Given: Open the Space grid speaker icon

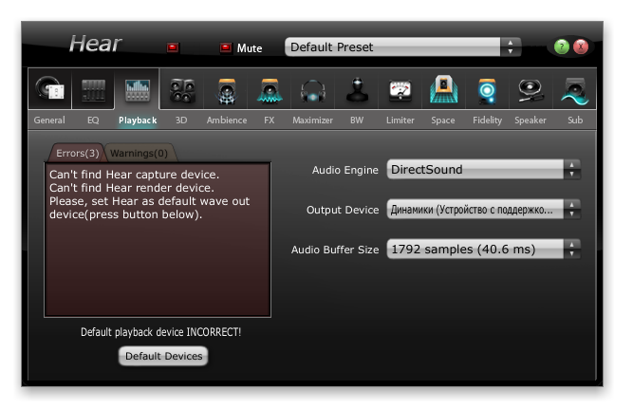Looking at the screenshot, I should (x=443, y=89).
